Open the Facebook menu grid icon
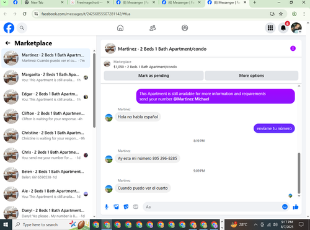This screenshot has height=230, width=310. point(270,28)
